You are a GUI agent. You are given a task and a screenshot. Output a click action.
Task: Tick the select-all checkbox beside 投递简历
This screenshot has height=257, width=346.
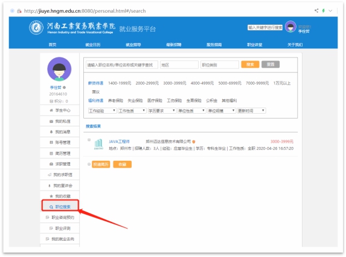point(89,164)
